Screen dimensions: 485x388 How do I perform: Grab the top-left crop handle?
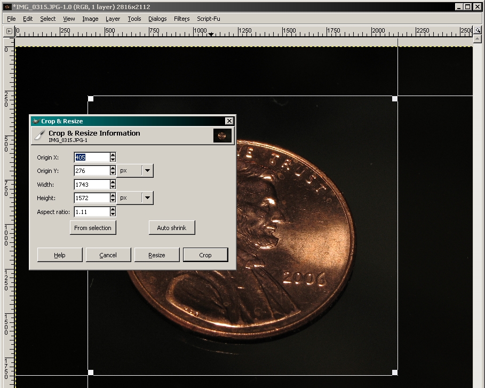[91, 99]
